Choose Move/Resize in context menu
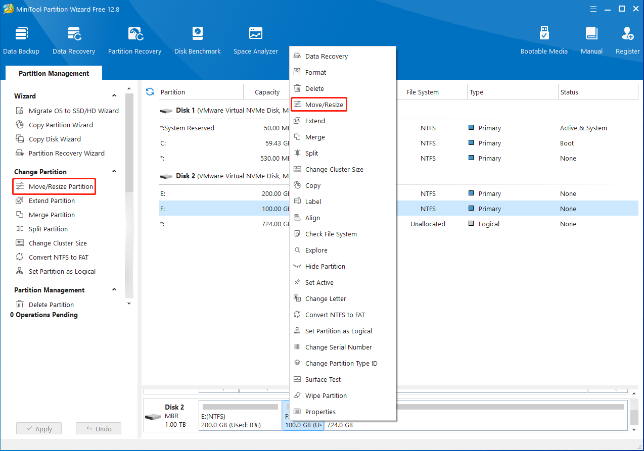Screen dimensions: 644x451 pos(343,105)
